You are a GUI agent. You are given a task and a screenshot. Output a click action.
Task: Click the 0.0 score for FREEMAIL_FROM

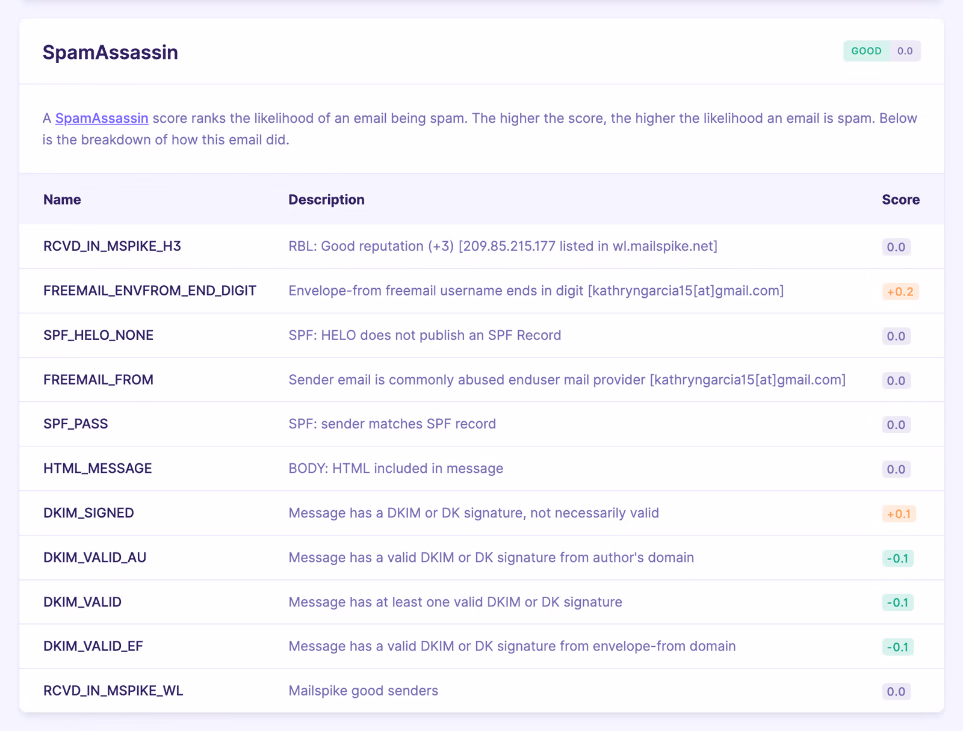pyautogui.click(x=896, y=381)
